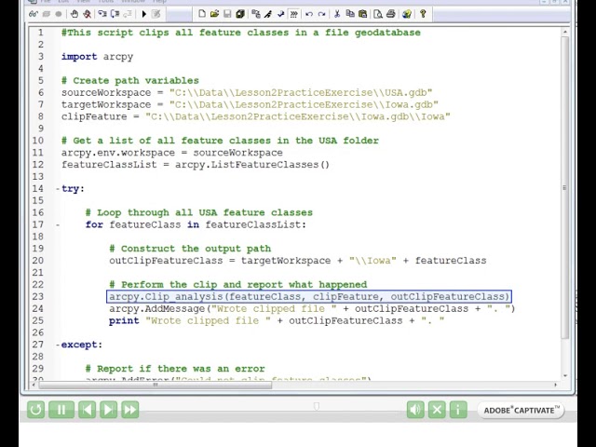Click the Captivate playback progress marker
The width and height of the screenshot is (596, 447).
[x=317, y=407]
